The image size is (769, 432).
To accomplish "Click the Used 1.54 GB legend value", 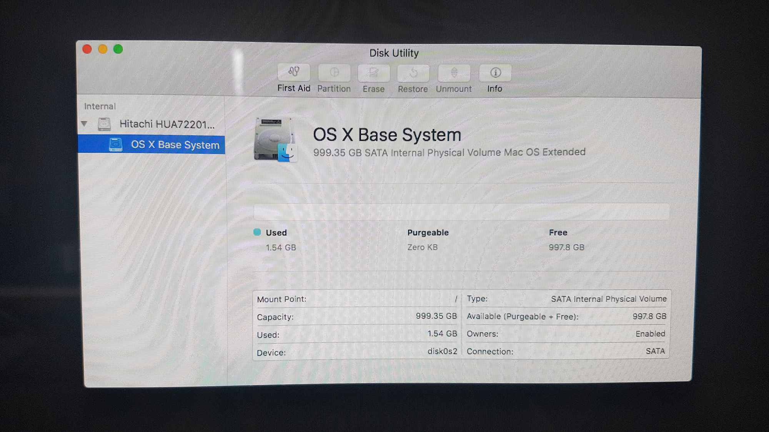I will 281,248.
